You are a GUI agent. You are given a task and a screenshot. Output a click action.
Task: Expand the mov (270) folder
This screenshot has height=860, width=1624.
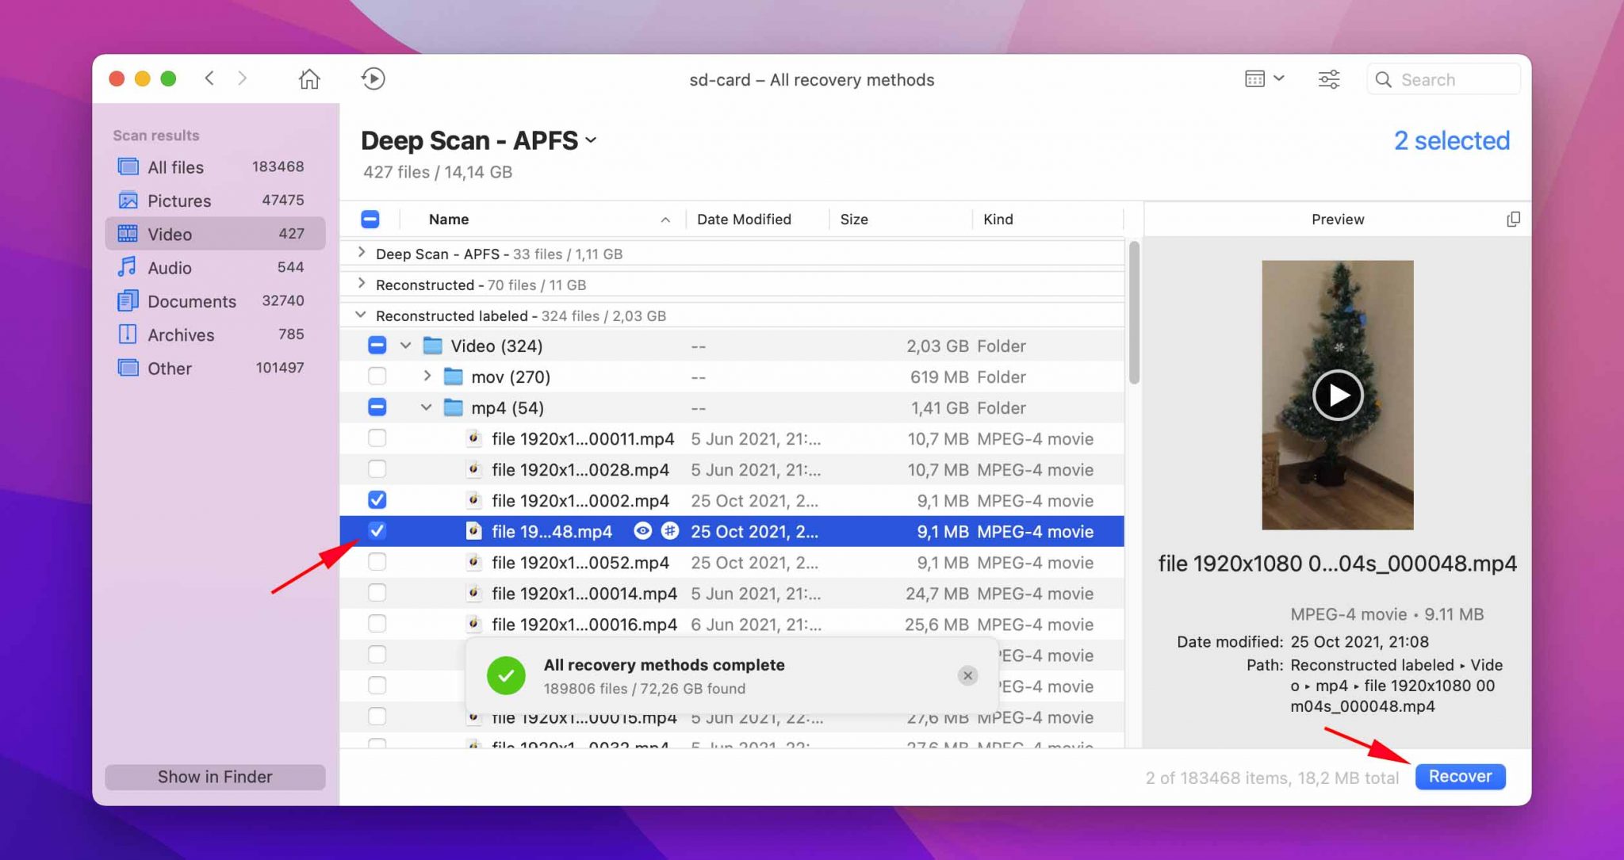pos(427,376)
